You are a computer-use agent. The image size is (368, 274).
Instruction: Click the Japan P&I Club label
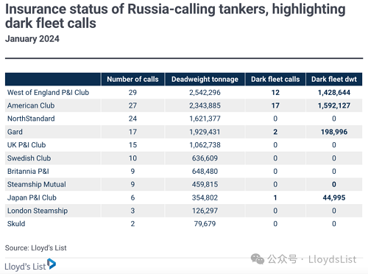(32, 197)
